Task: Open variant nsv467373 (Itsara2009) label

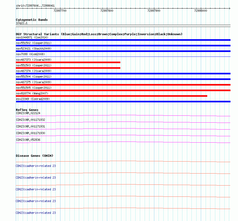Action: [34, 60]
